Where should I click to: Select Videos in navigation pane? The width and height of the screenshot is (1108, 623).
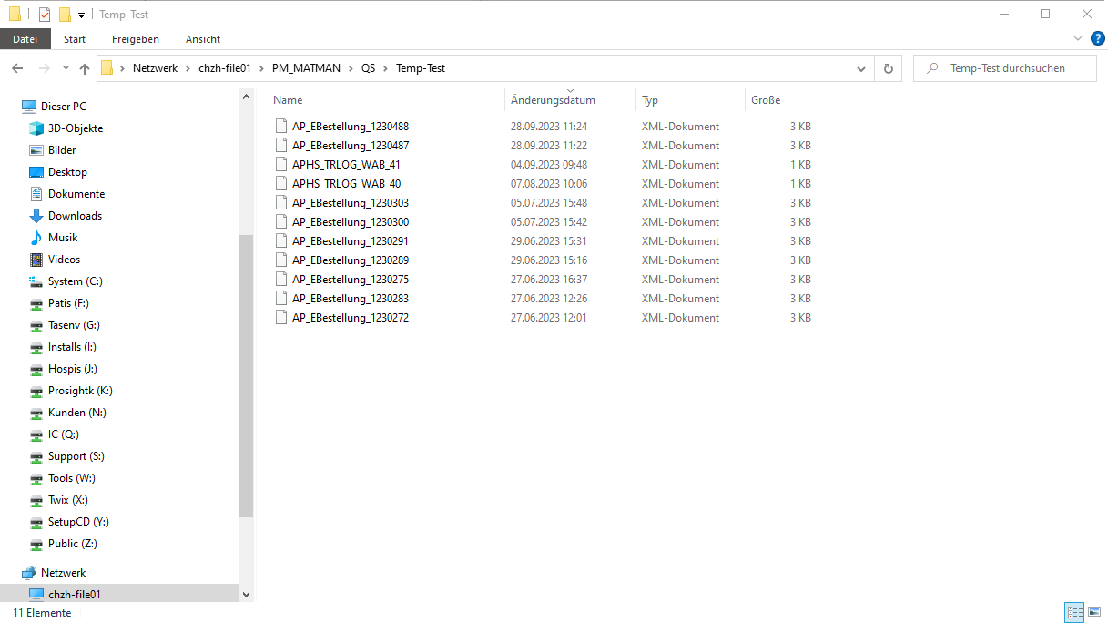[x=64, y=260]
